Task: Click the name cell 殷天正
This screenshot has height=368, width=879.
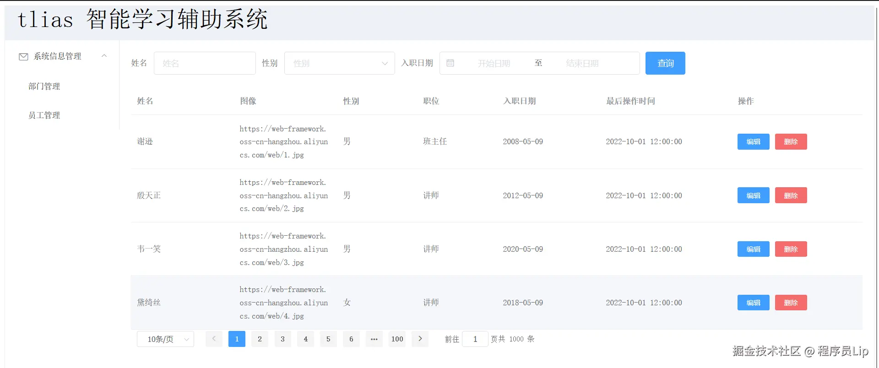Action: click(149, 195)
